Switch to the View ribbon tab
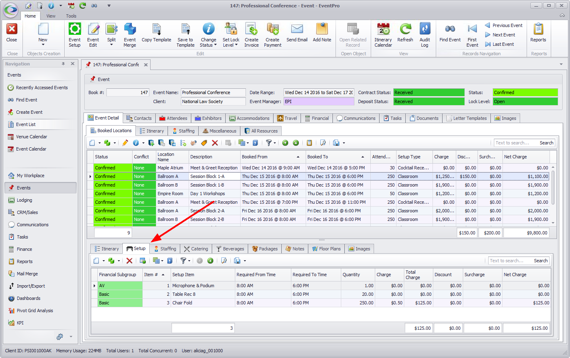Viewport: 570px width, 358px height. pos(51,16)
